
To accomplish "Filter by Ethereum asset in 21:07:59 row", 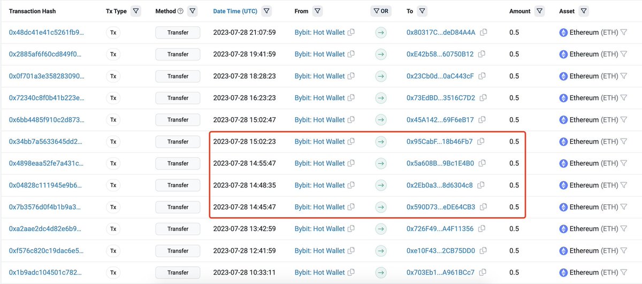I will [624, 33].
